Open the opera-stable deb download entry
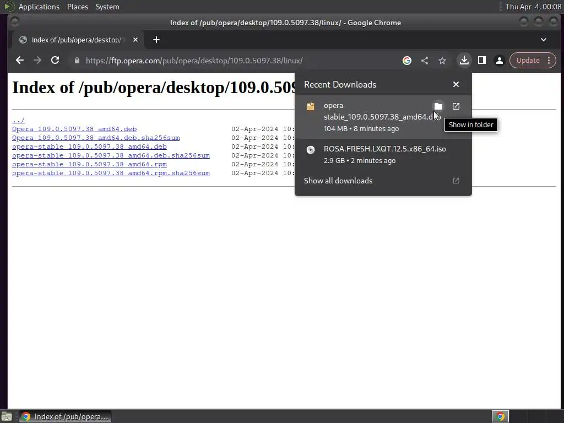Viewport: 564px width, 423px height. 383,117
